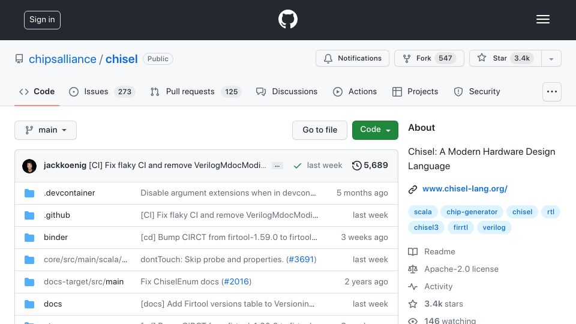Click the rtl topic tag
Viewport: 576px width, 324px height.
point(551,212)
